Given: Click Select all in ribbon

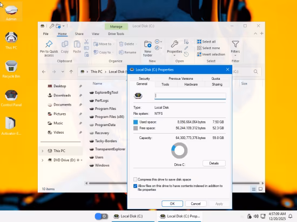Looking at the screenshot, I should pos(206,41).
